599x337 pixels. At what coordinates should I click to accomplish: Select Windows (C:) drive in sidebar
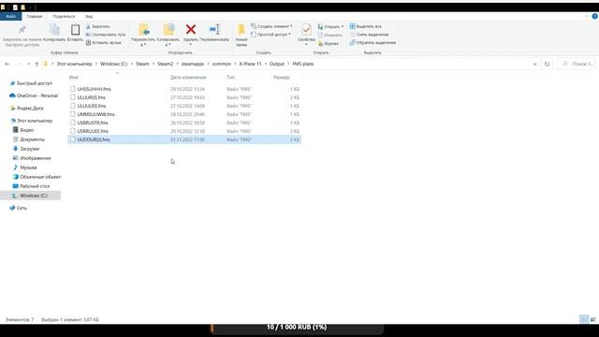[x=30, y=196]
